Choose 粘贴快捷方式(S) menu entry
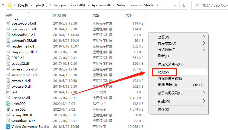Viewport: 228px width, 130px height. tap(178, 79)
